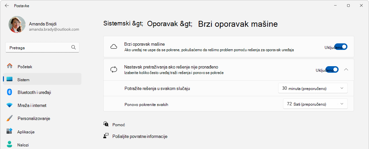Screen dimensions: 369x149
Task: Click the Potražite rešenja u svakom slučaju label
Action: [x=157, y=88]
